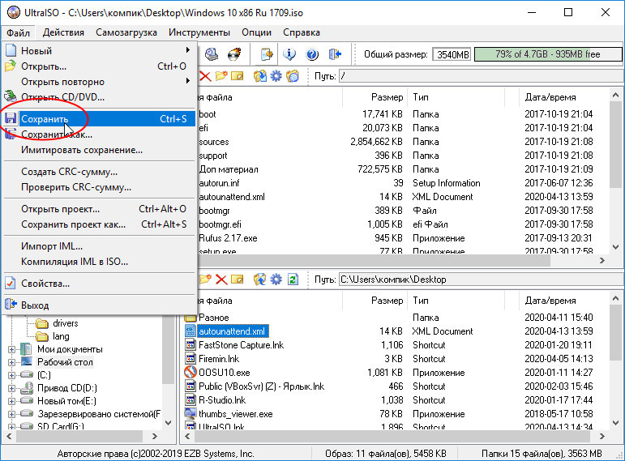The image size is (625, 461).
Task: Expand Мои документы tree node
Action: [11, 349]
